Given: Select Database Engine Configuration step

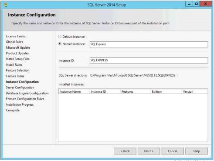Looking at the screenshot, I should [27, 93].
